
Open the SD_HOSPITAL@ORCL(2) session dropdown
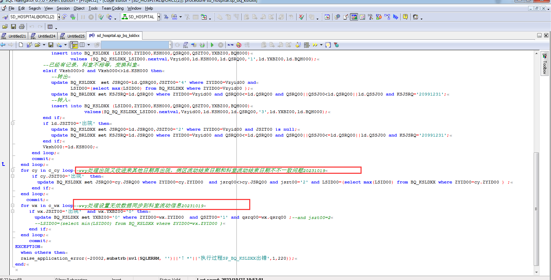[59, 17]
